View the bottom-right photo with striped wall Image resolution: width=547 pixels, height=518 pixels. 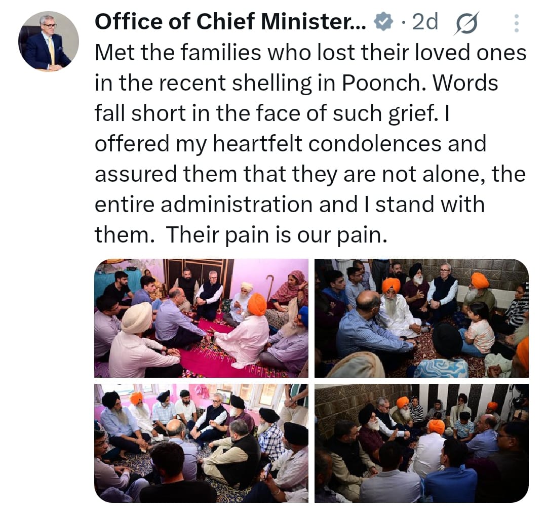click(421, 443)
